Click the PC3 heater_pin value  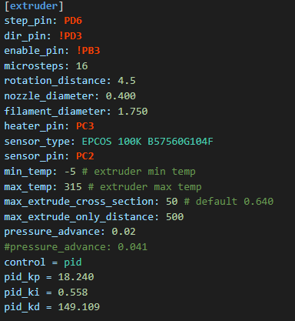(x=85, y=126)
